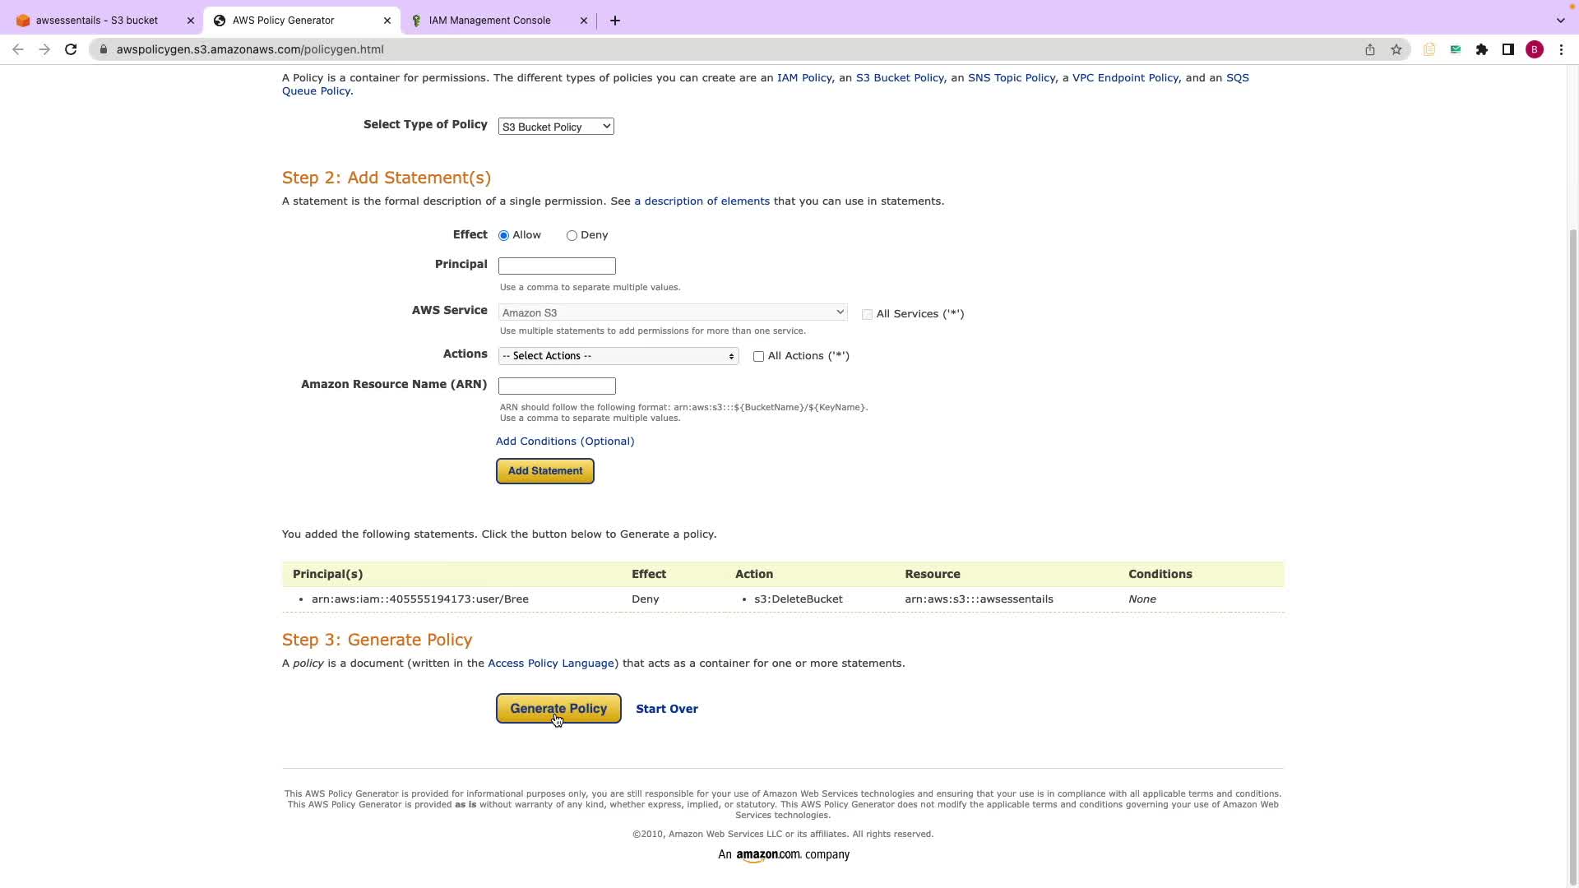Switch to awsessentails S3 bucket tab
This screenshot has height=888, width=1579.
click(97, 21)
